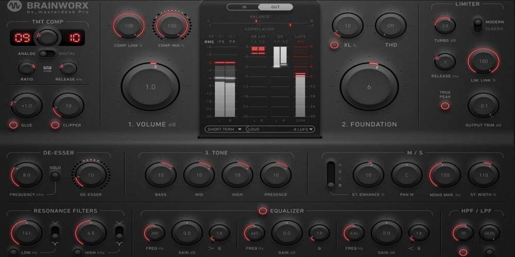This screenshot has width=515, height=257.
Task: Toggle the resonance filter LOW Hz button
Action: 13,252
